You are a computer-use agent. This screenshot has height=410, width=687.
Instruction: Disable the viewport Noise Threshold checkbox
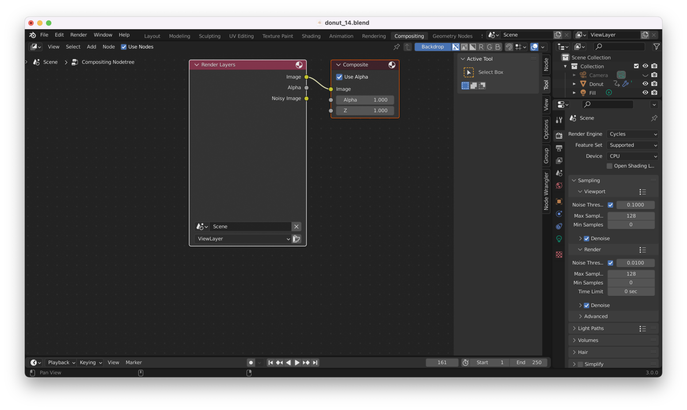[x=610, y=205]
